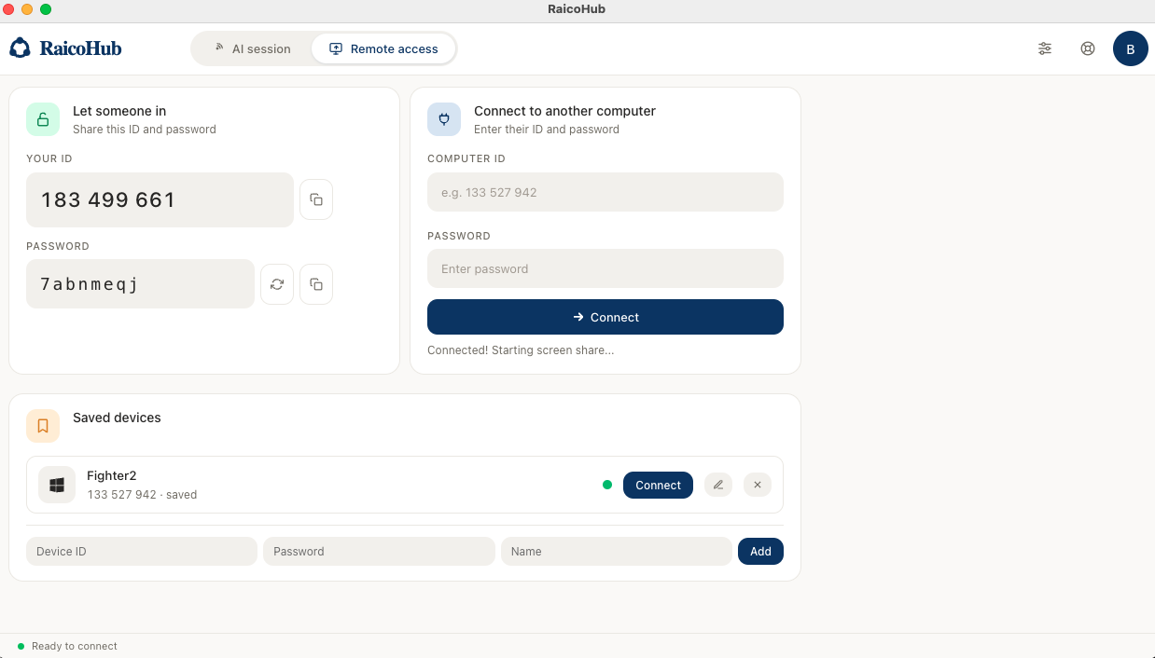Click the Ready to connect status text
The image size is (1155, 658).
pos(75,646)
